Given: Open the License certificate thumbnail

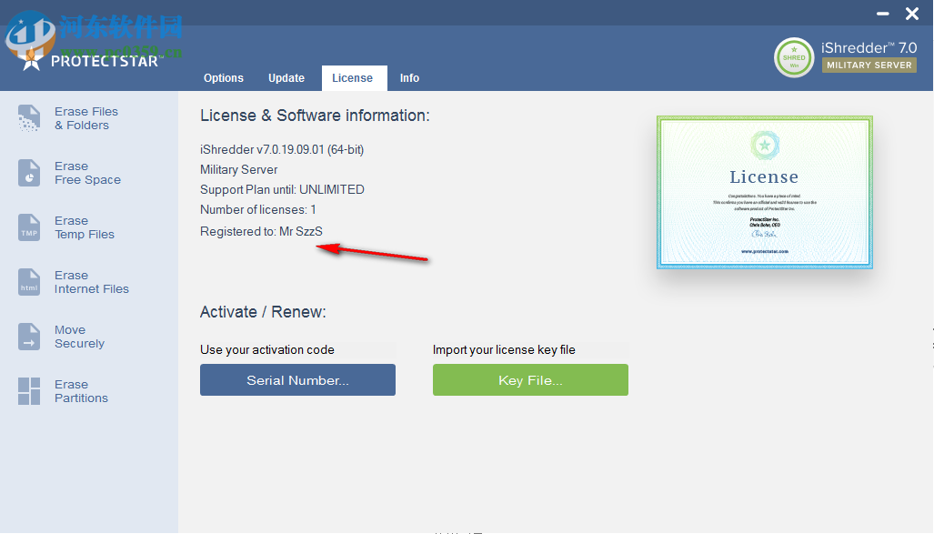Looking at the screenshot, I should coord(764,193).
